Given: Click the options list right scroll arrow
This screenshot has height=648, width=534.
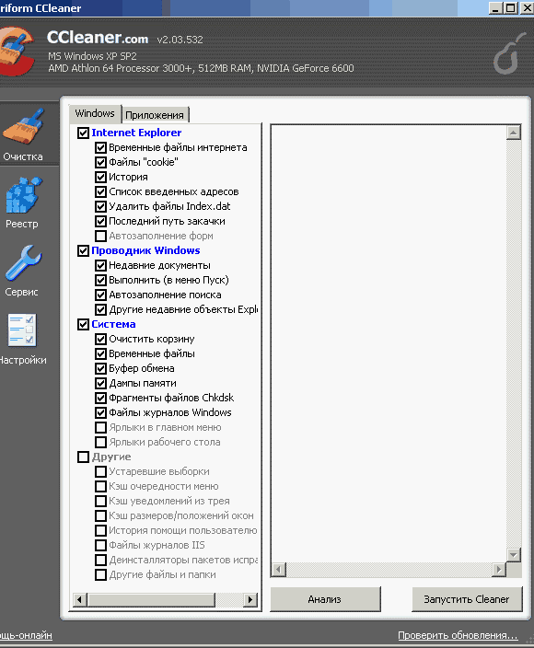Looking at the screenshot, I should click(x=250, y=599).
